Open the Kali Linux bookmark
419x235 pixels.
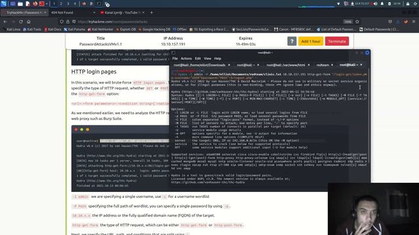point(11,29)
